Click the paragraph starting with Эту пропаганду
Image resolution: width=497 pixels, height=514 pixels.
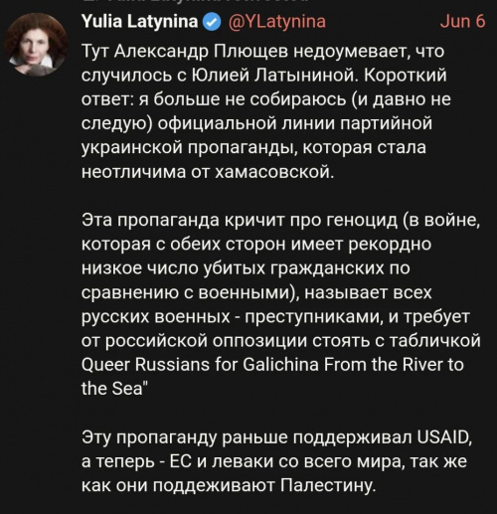[277, 461]
